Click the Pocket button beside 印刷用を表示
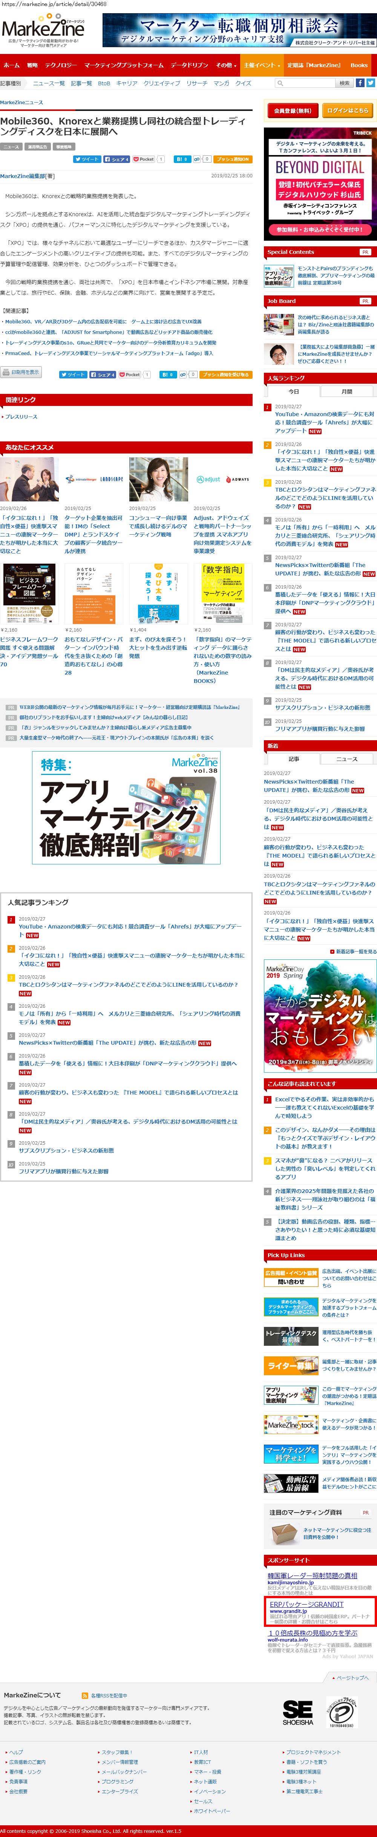Image resolution: width=377 pixels, height=1837 pixels. (x=130, y=374)
